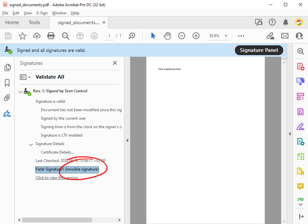Toggle the Signatures pen panel icon
Viewport: 308px width, 224px height.
click(7, 113)
